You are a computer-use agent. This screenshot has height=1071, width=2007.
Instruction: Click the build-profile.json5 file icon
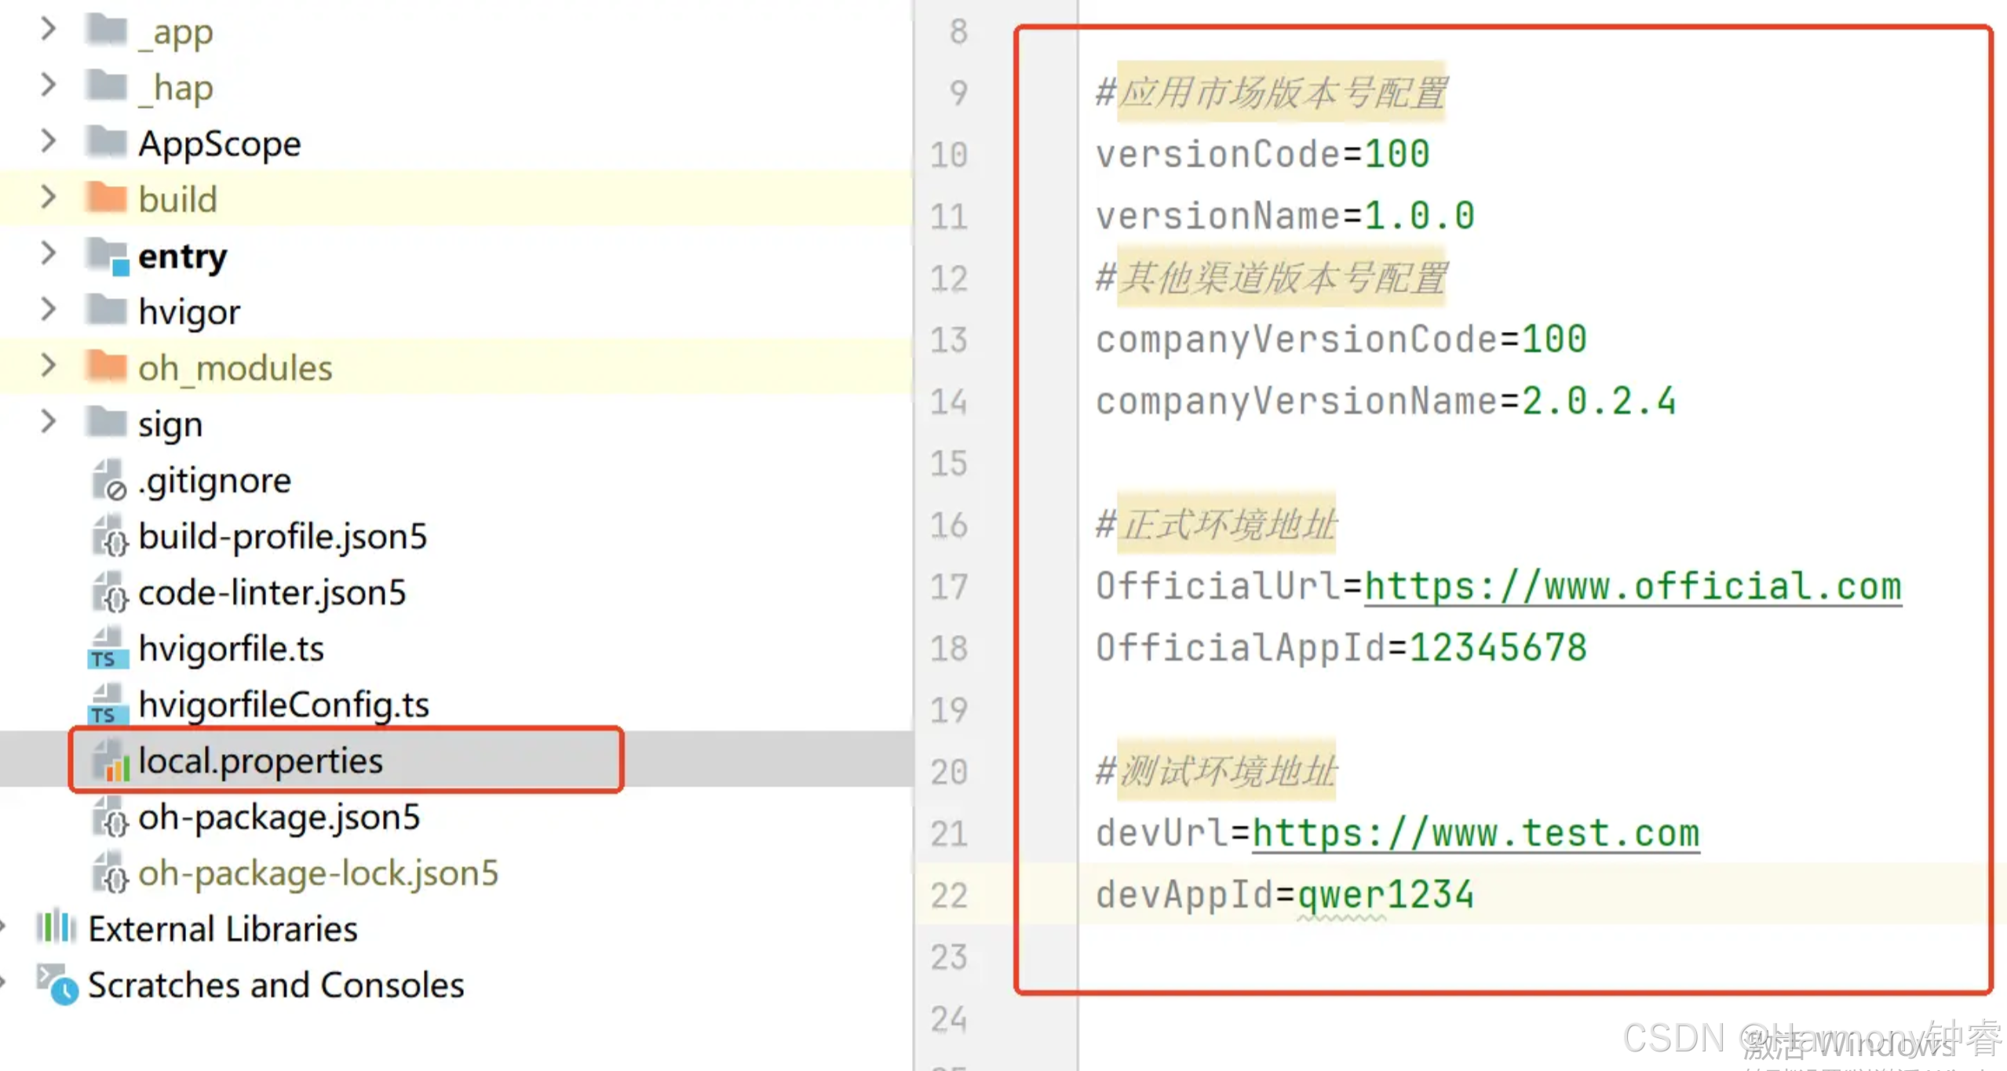click(x=109, y=537)
